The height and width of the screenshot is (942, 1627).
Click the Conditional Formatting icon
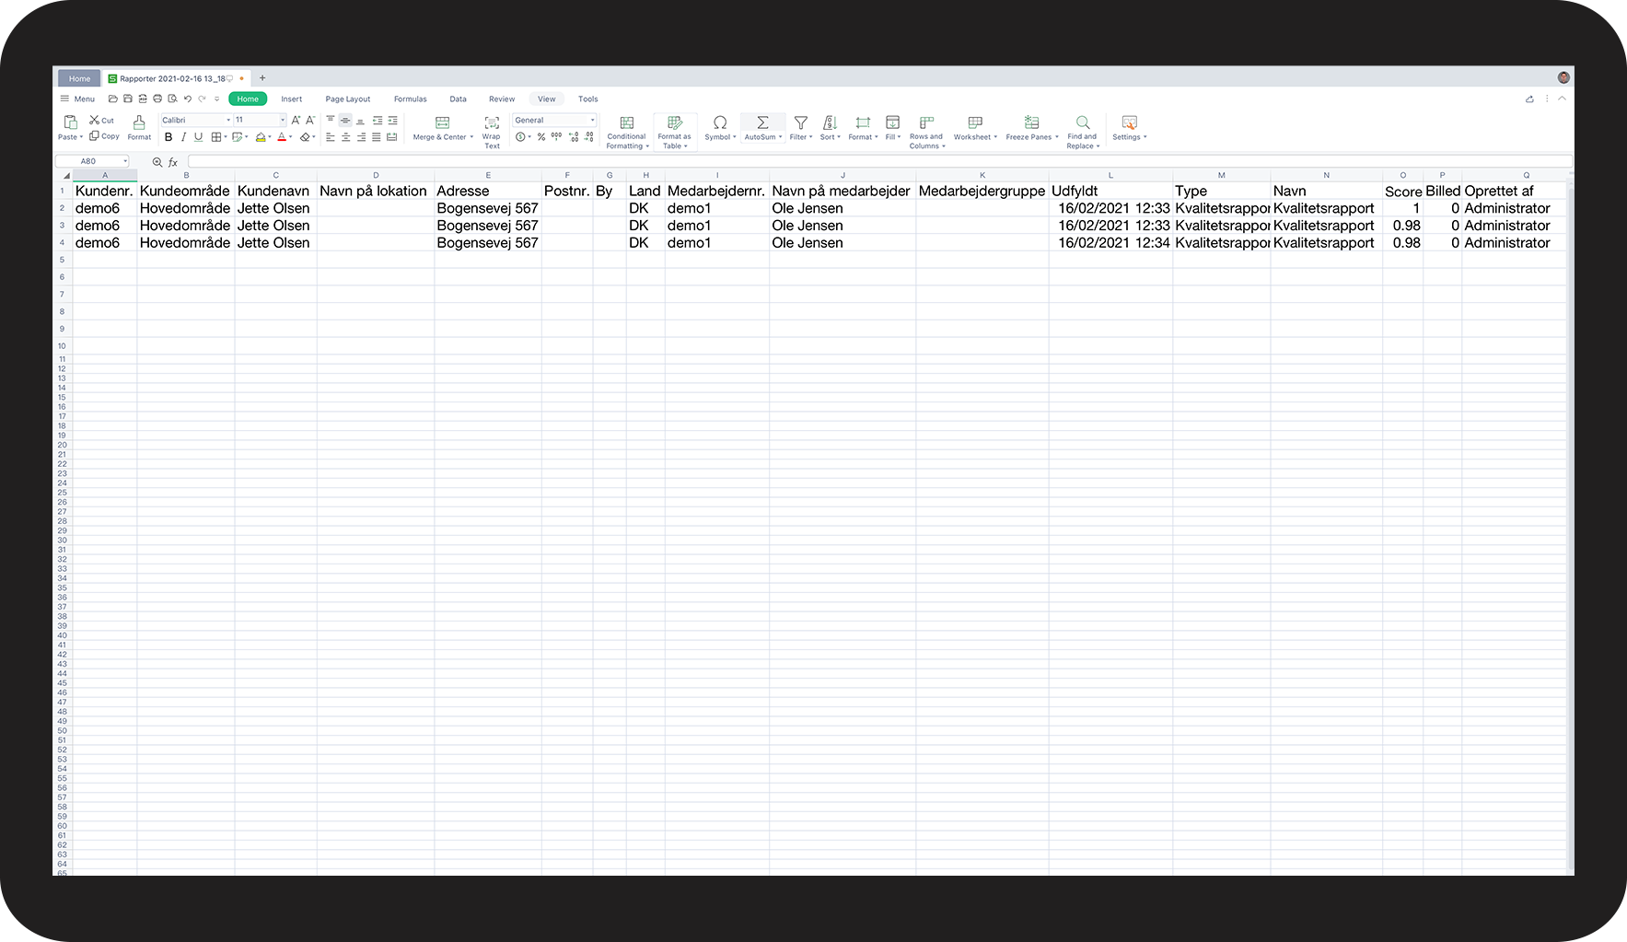[626, 122]
